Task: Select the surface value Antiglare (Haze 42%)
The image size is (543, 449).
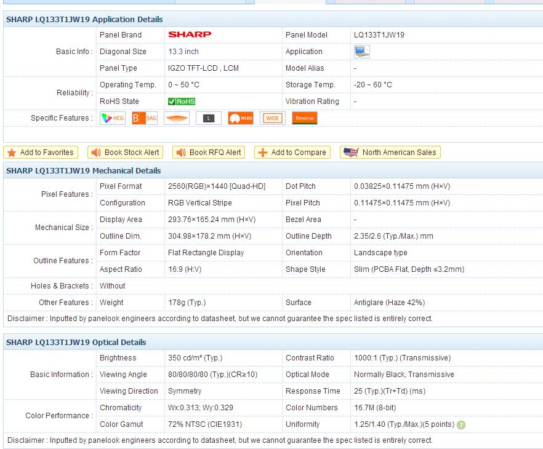Action: coord(389,303)
